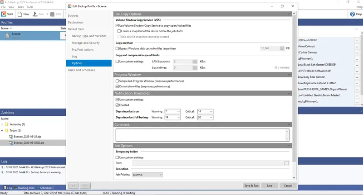The height and width of the screenshot is (195, 363).
Task: Select the Всякое profile icon
Action: point(7,35)
